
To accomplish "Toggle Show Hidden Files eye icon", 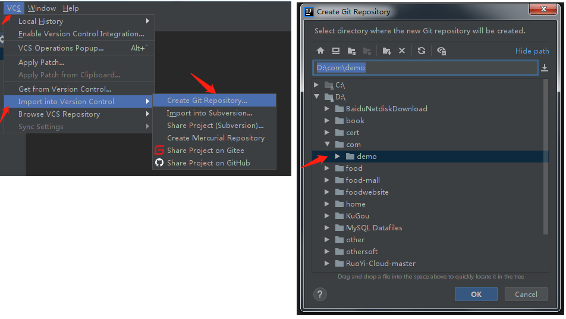I will pyautogui.click(x=442, y=51).
